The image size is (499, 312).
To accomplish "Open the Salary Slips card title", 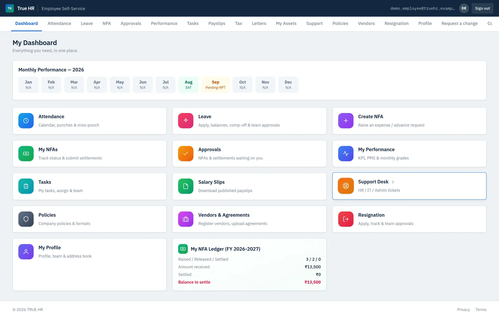I will point(211,182).
